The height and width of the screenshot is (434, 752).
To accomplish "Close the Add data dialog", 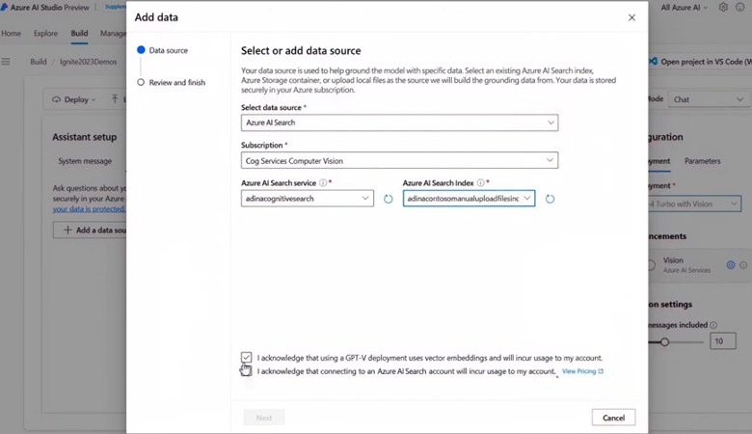I will 631,17.
